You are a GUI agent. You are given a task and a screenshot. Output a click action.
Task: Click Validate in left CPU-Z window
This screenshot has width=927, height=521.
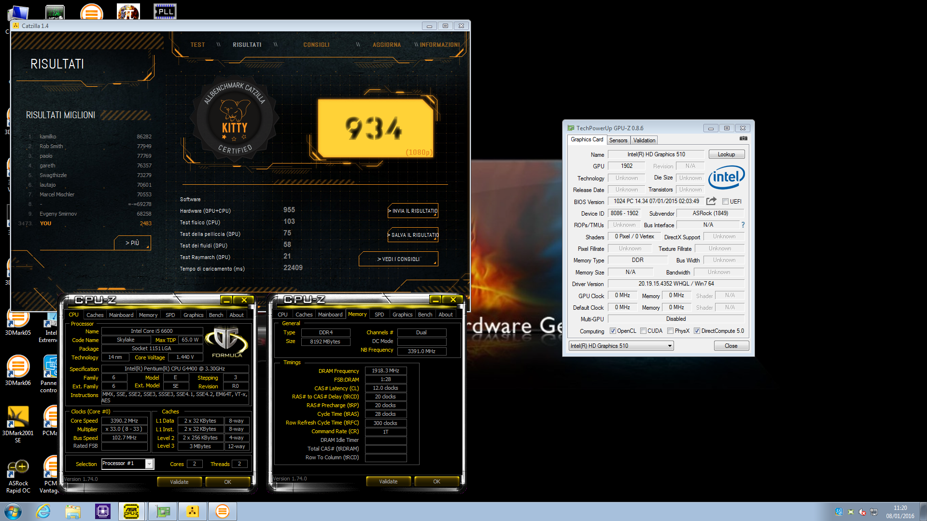pyautogui.click(x=179, y=482)
